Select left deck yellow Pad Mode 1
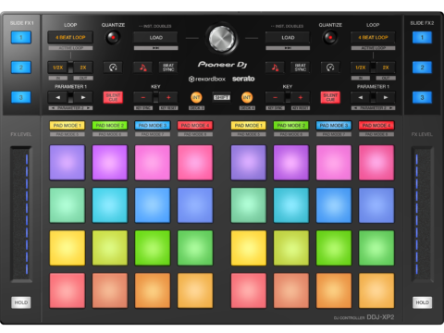The width and height of the screenshot is (444, 333). (67, 126)
